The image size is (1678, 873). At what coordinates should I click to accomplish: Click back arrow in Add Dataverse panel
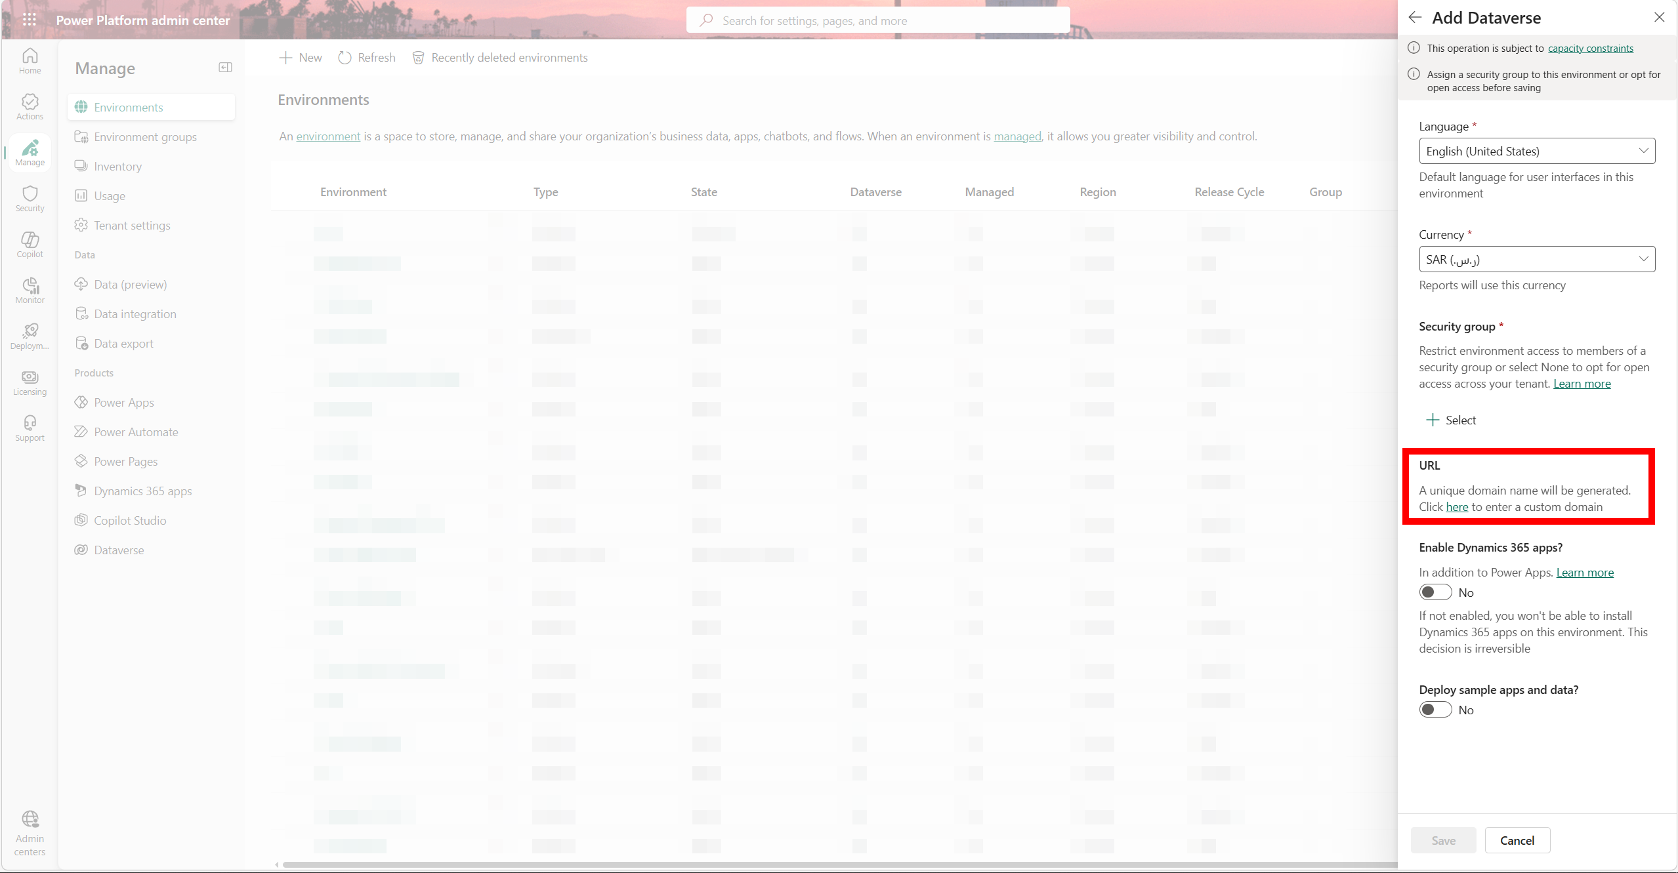[1415, 18]
